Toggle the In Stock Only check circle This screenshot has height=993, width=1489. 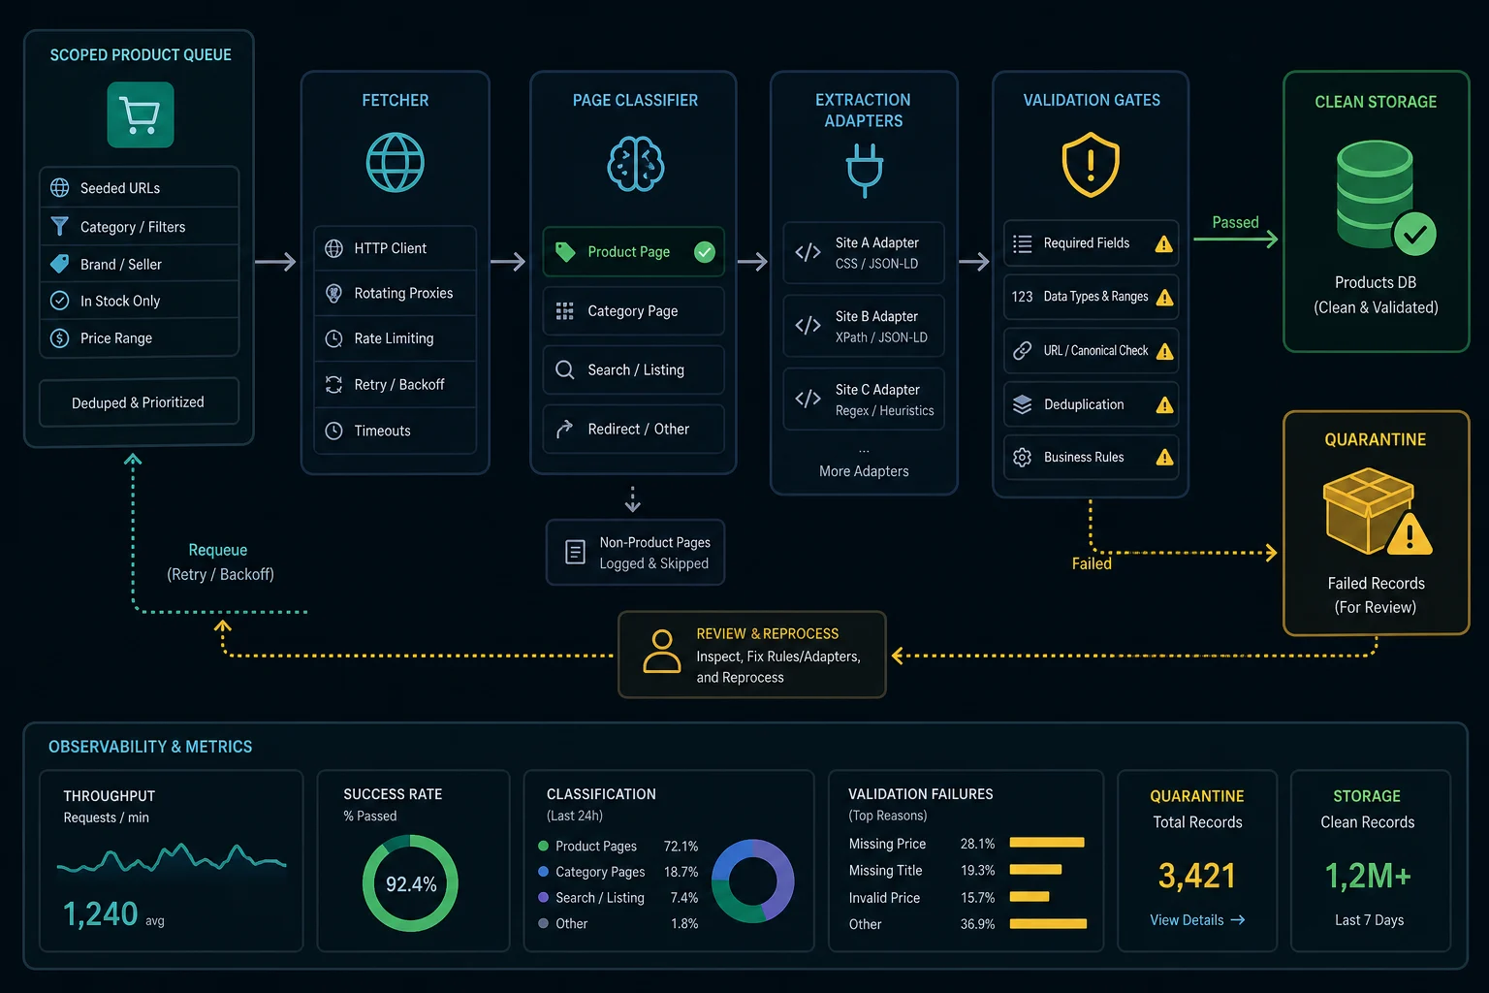coord(59,301)
